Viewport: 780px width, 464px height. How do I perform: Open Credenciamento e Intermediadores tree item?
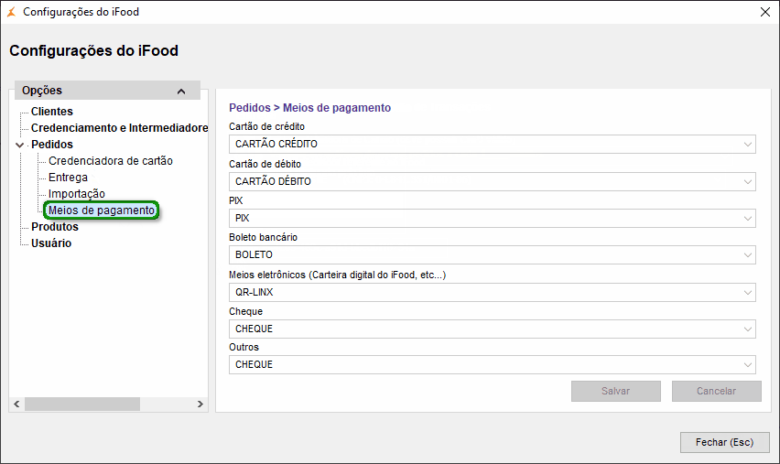click(x=119, y=128)
